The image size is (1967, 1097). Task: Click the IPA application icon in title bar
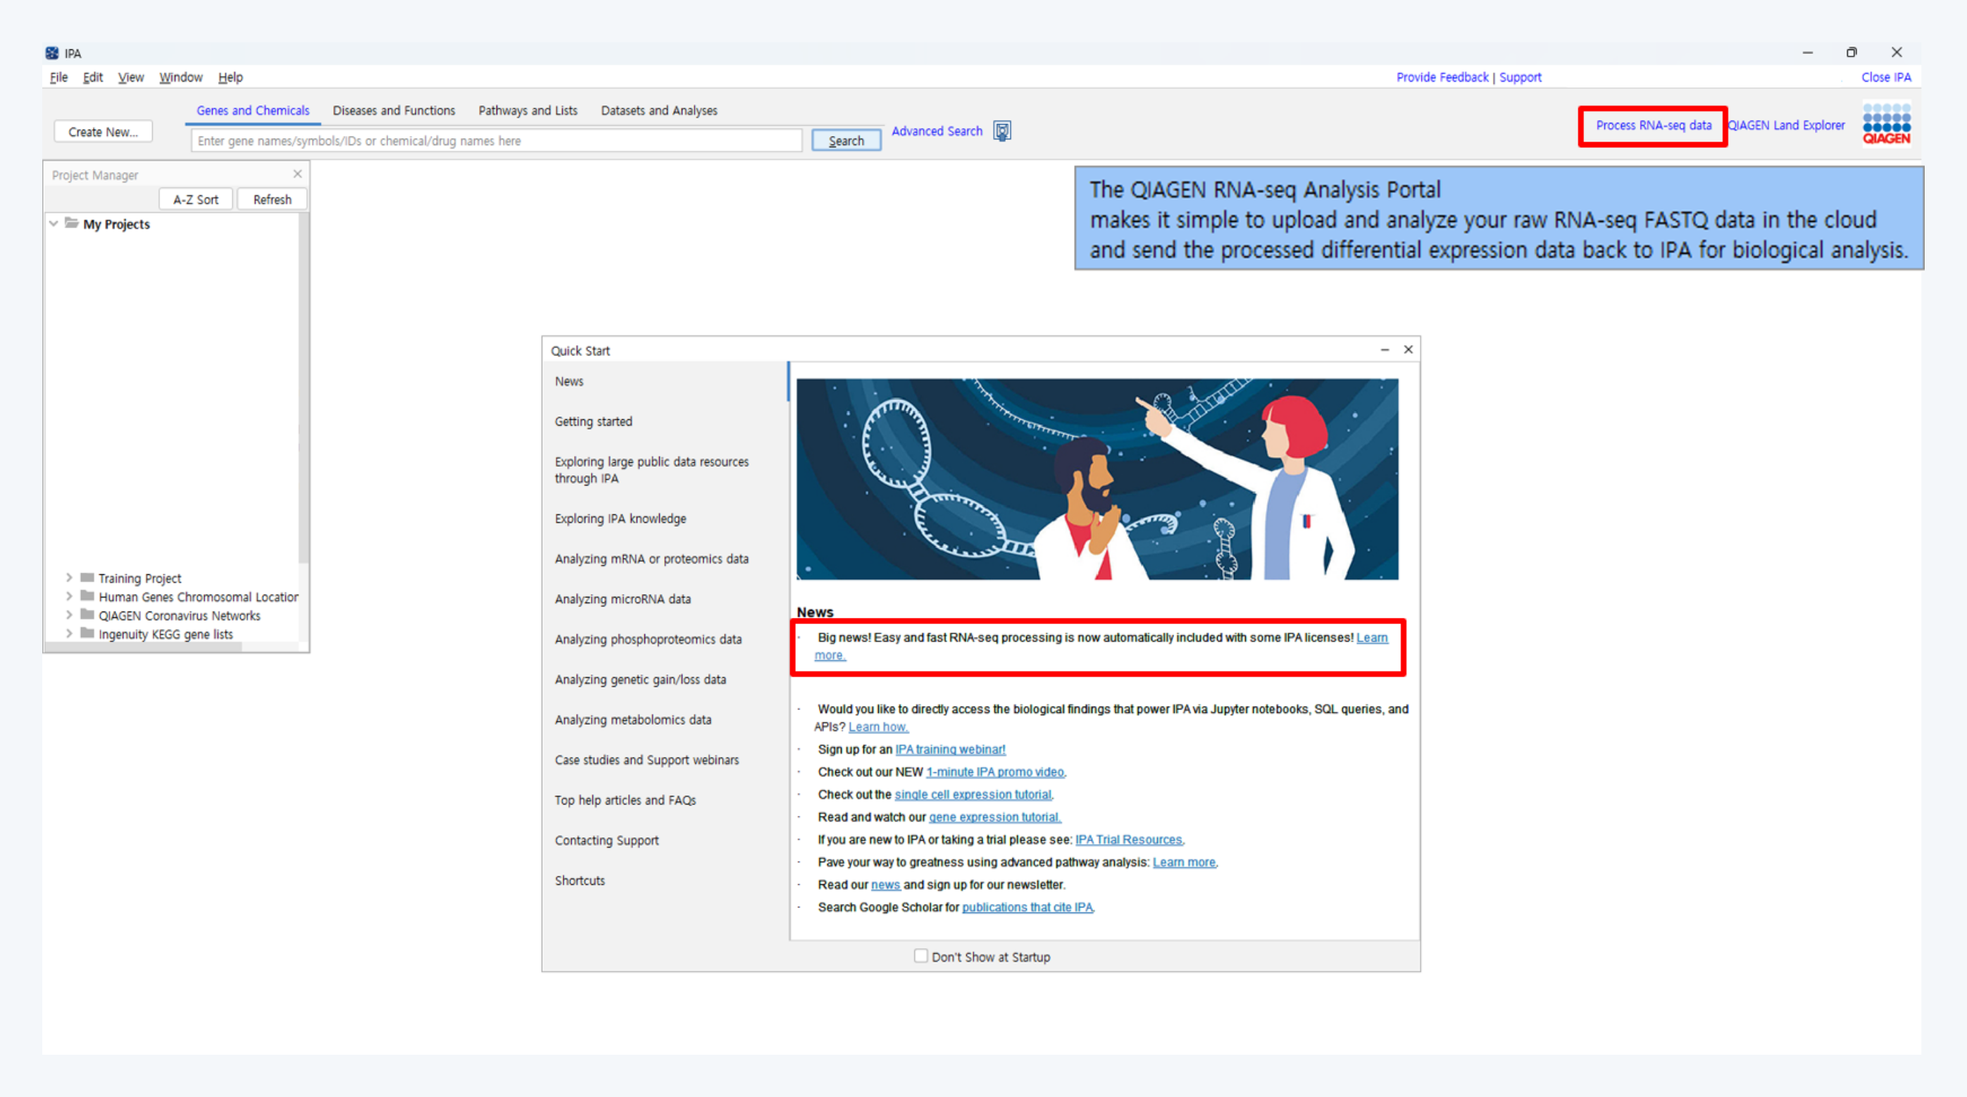(52, 53)
